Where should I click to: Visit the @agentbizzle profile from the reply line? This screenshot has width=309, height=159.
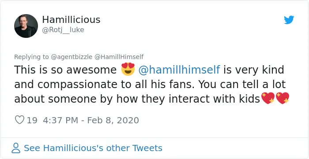72,57
